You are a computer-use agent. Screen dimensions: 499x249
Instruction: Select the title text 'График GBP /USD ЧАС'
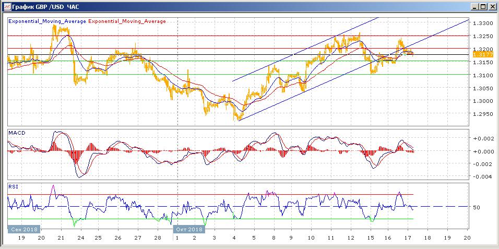45,7
